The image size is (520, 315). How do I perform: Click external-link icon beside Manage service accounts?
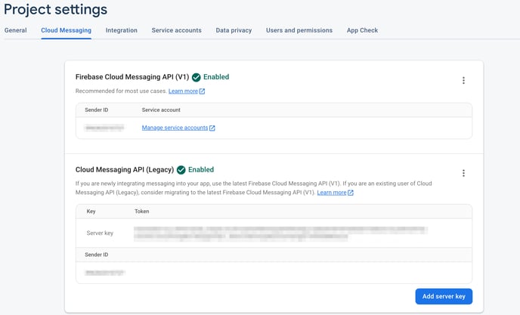[x=212, y=128]
